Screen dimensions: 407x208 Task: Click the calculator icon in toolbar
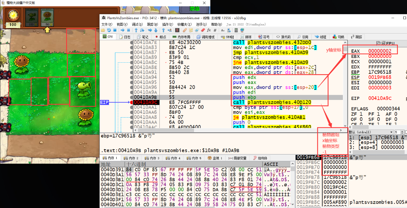coord(236,30)
